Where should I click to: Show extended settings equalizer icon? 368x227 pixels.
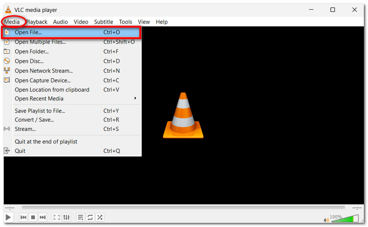tap(66, 217)
